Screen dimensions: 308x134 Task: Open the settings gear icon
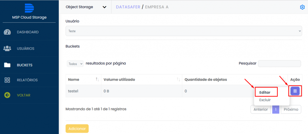(302, 7)
